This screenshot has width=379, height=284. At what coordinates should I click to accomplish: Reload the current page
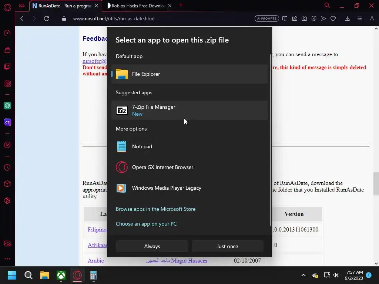click(x=46, y=18)
